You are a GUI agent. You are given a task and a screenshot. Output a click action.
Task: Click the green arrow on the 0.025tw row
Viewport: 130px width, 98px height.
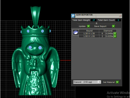pos(115,36)
